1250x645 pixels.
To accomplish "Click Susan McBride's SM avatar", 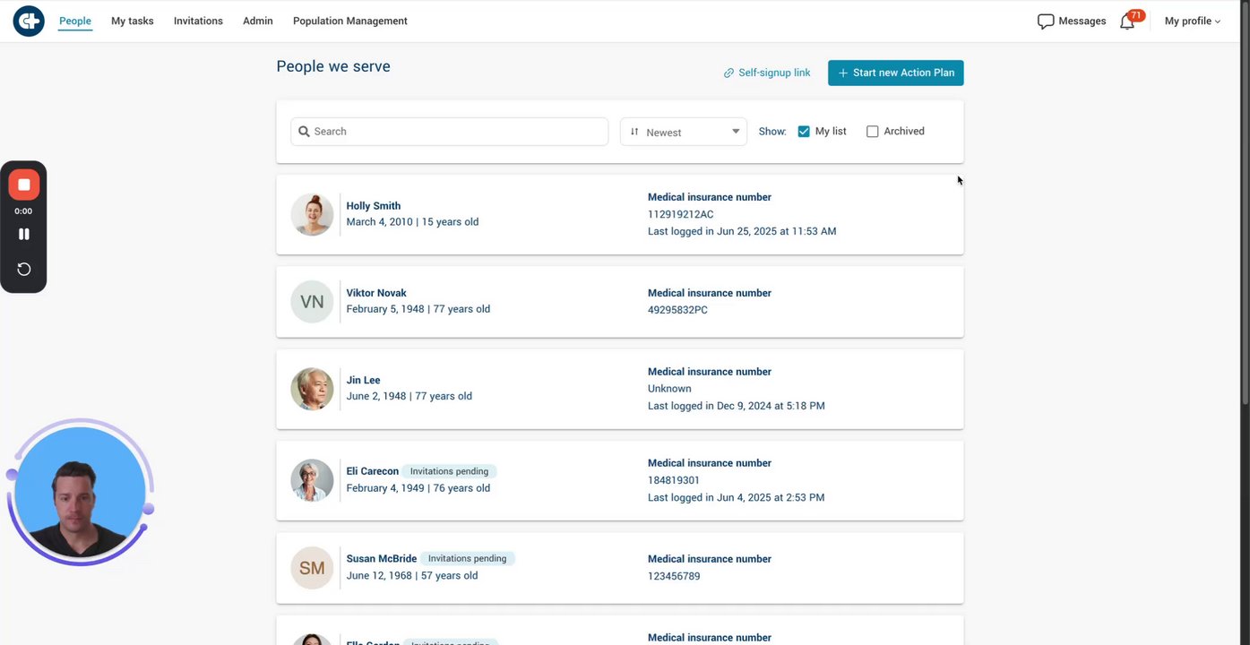I will (x=312, y=568).
